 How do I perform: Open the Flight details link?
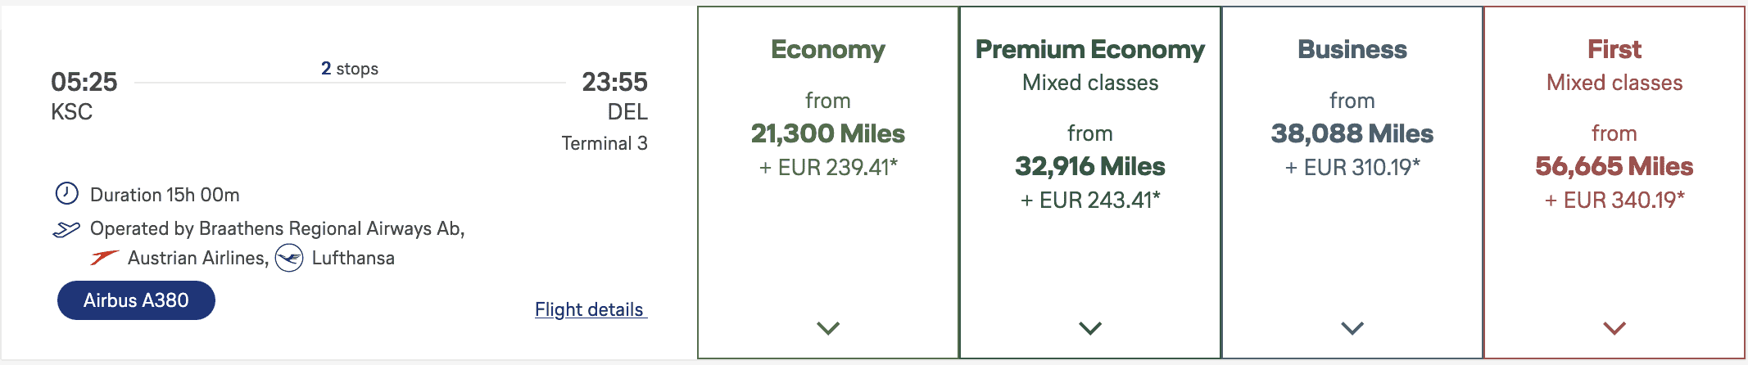click(x=591, y=309)
